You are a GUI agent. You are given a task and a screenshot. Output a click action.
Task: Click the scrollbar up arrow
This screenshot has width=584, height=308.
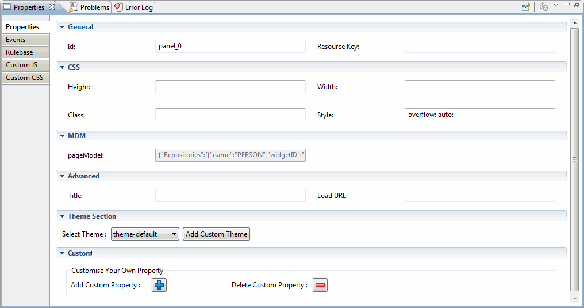pyautogui.click(x=575, y=23)
